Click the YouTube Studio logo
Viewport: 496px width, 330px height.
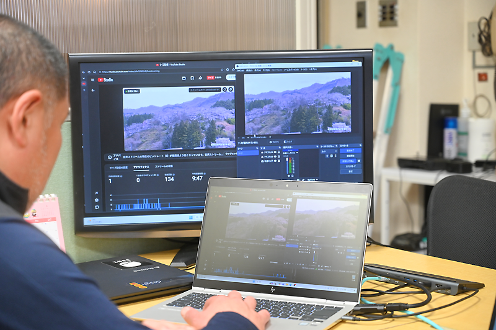[x=104, y=79]
